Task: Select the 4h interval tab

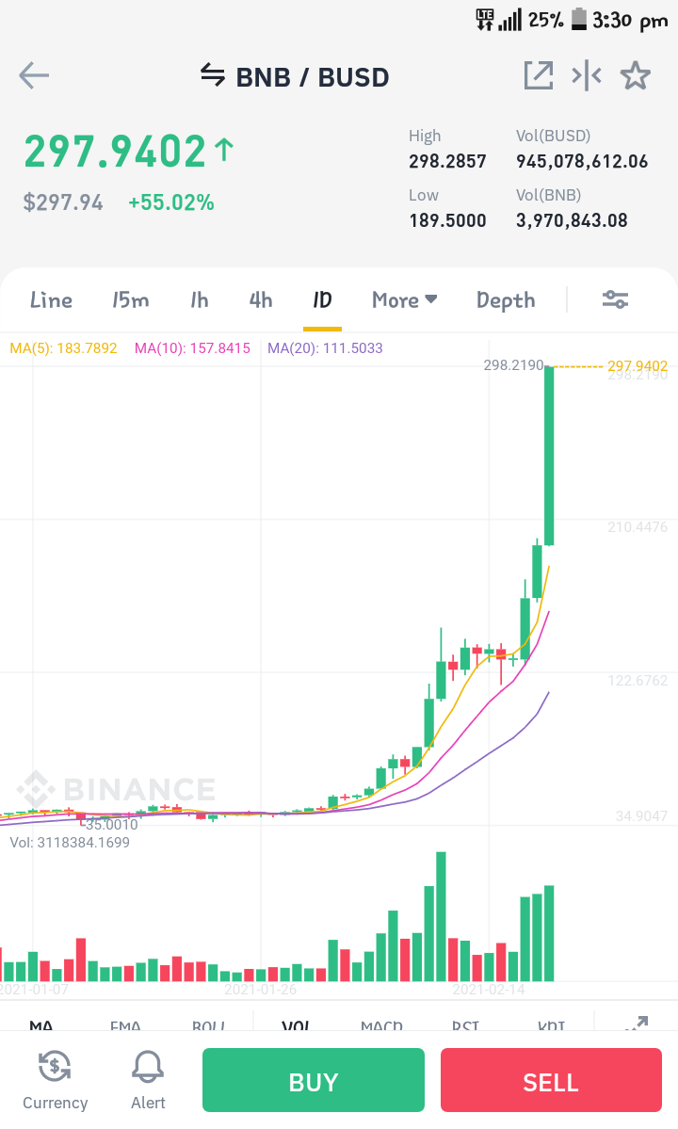Action: pos(261,299)
